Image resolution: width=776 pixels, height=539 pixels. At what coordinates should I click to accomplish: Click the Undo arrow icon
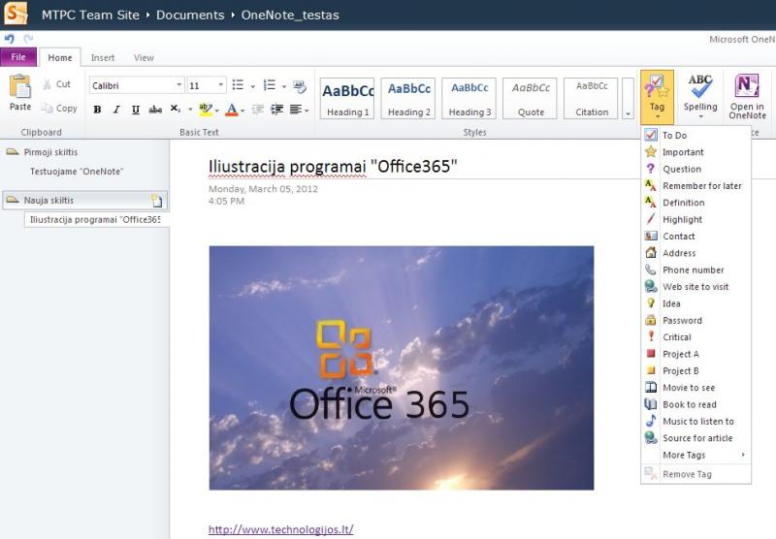coord(9,39)
